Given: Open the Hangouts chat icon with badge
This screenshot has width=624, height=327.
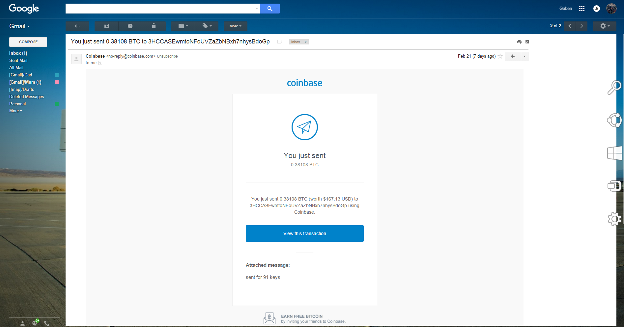Looking at the screenshot, I should click(x=35, y=322).
